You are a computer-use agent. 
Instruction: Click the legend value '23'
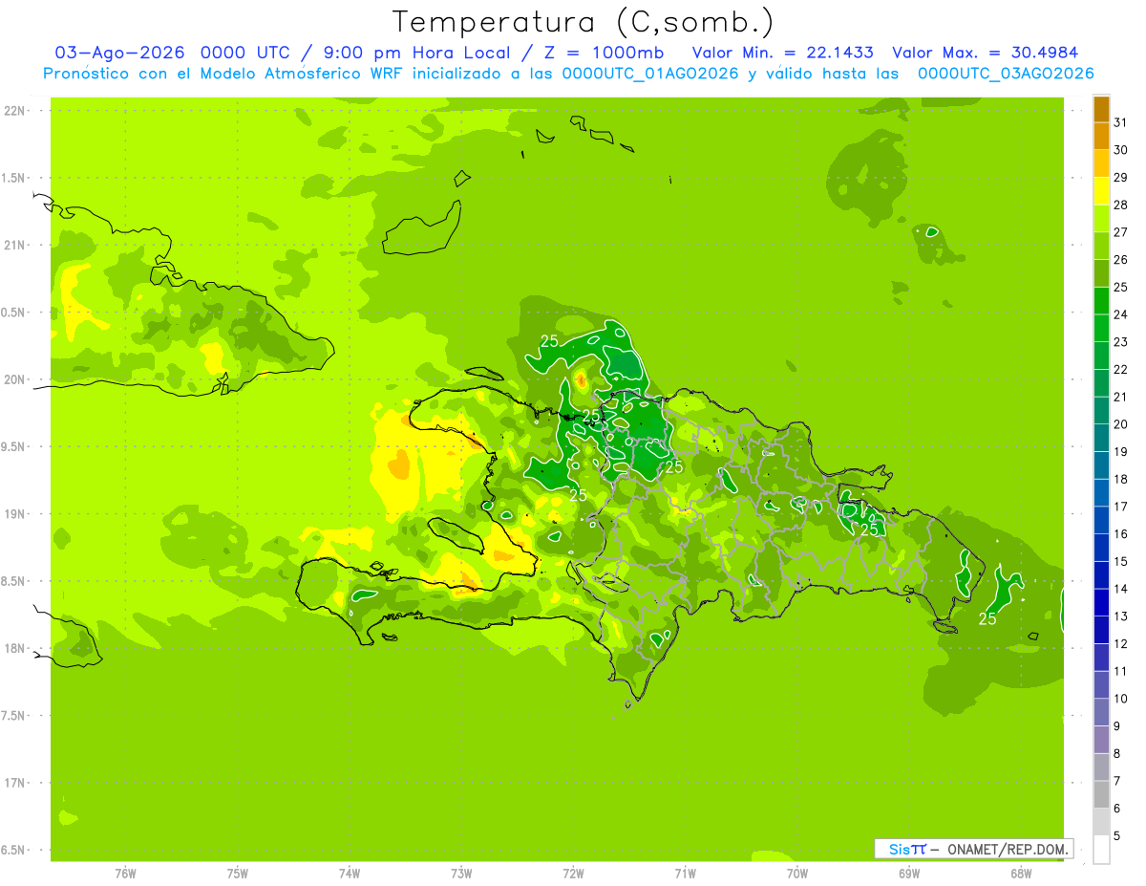point(1120,342)
